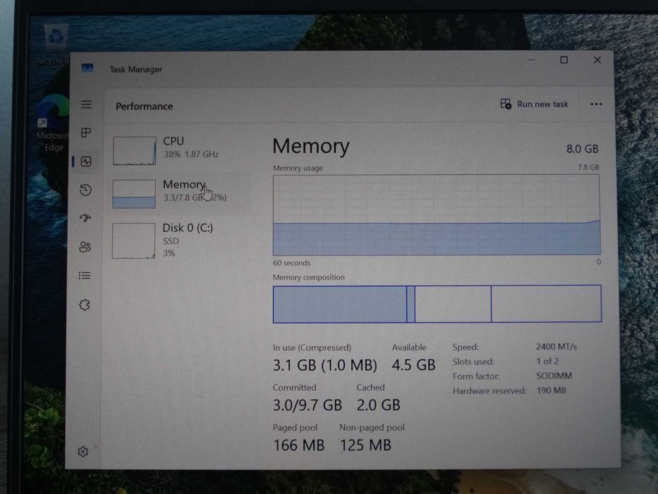The width and height of the screenshot is (658, 494).
Task: Click the CPU mini graph thumbnail
Action: tap(134, 150)
